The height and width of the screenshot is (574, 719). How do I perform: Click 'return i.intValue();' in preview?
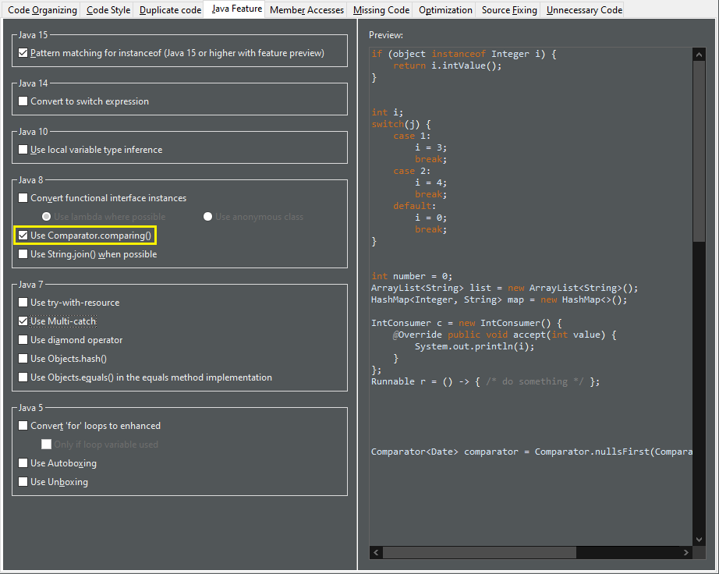[x=447, y=66]
